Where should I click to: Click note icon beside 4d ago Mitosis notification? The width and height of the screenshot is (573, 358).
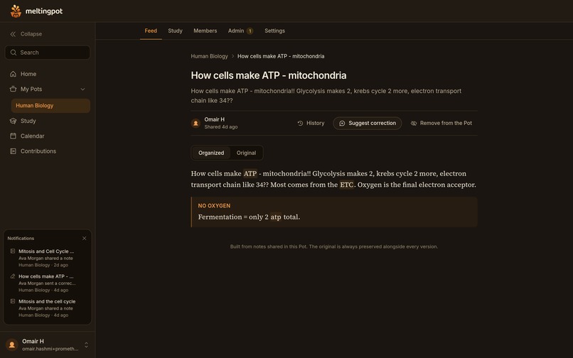pos(13,301)
